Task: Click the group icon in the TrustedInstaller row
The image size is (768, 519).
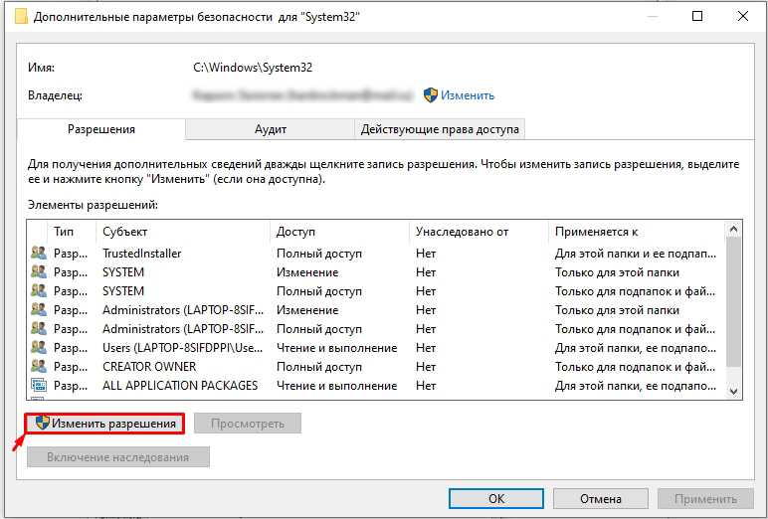Action: (39, 253)
